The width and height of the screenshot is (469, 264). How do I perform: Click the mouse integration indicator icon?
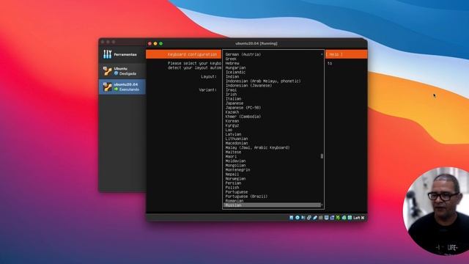344,218
